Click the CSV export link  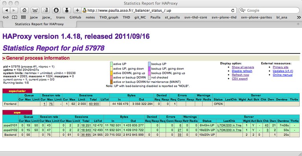pos(239,79)
